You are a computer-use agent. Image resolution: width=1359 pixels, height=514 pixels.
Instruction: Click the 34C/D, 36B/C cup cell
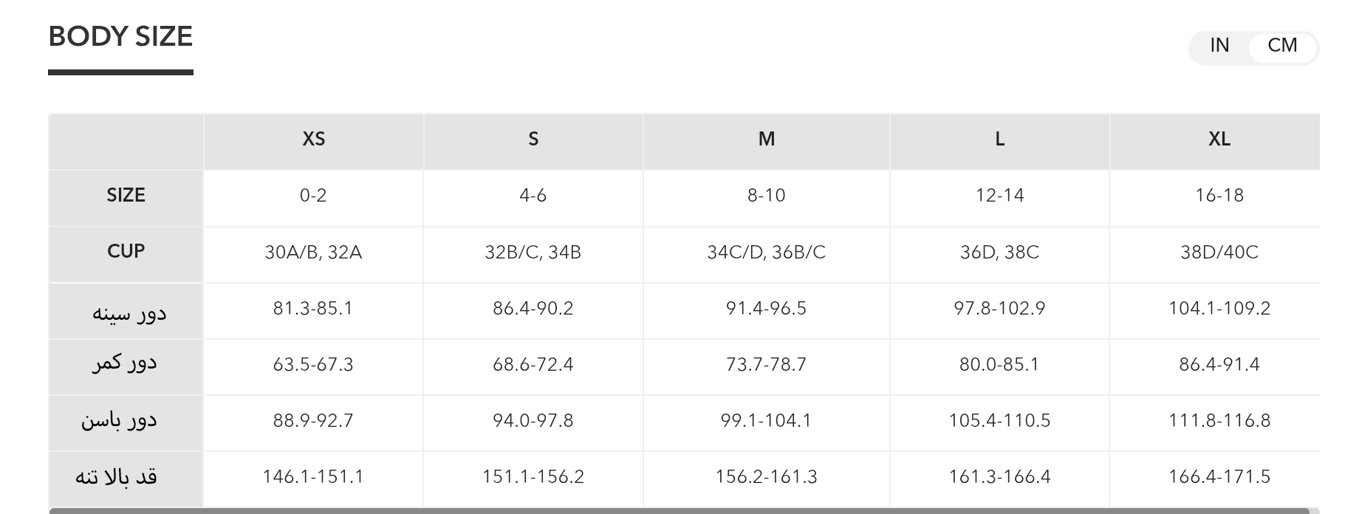pos(766,253)
